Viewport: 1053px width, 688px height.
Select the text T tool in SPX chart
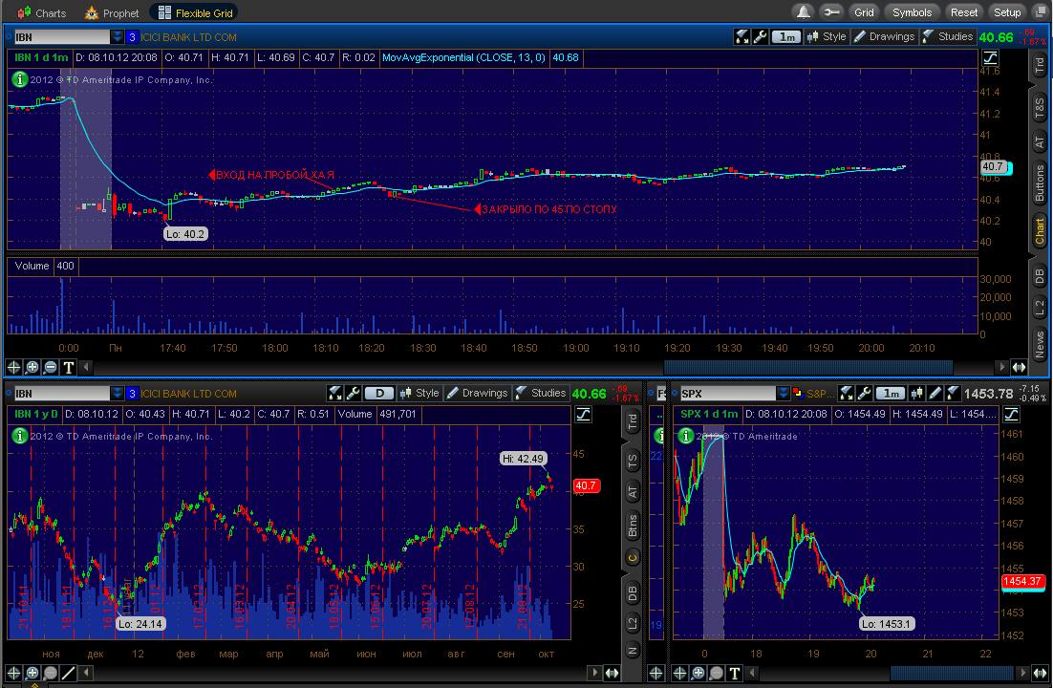tap(734, 673)
